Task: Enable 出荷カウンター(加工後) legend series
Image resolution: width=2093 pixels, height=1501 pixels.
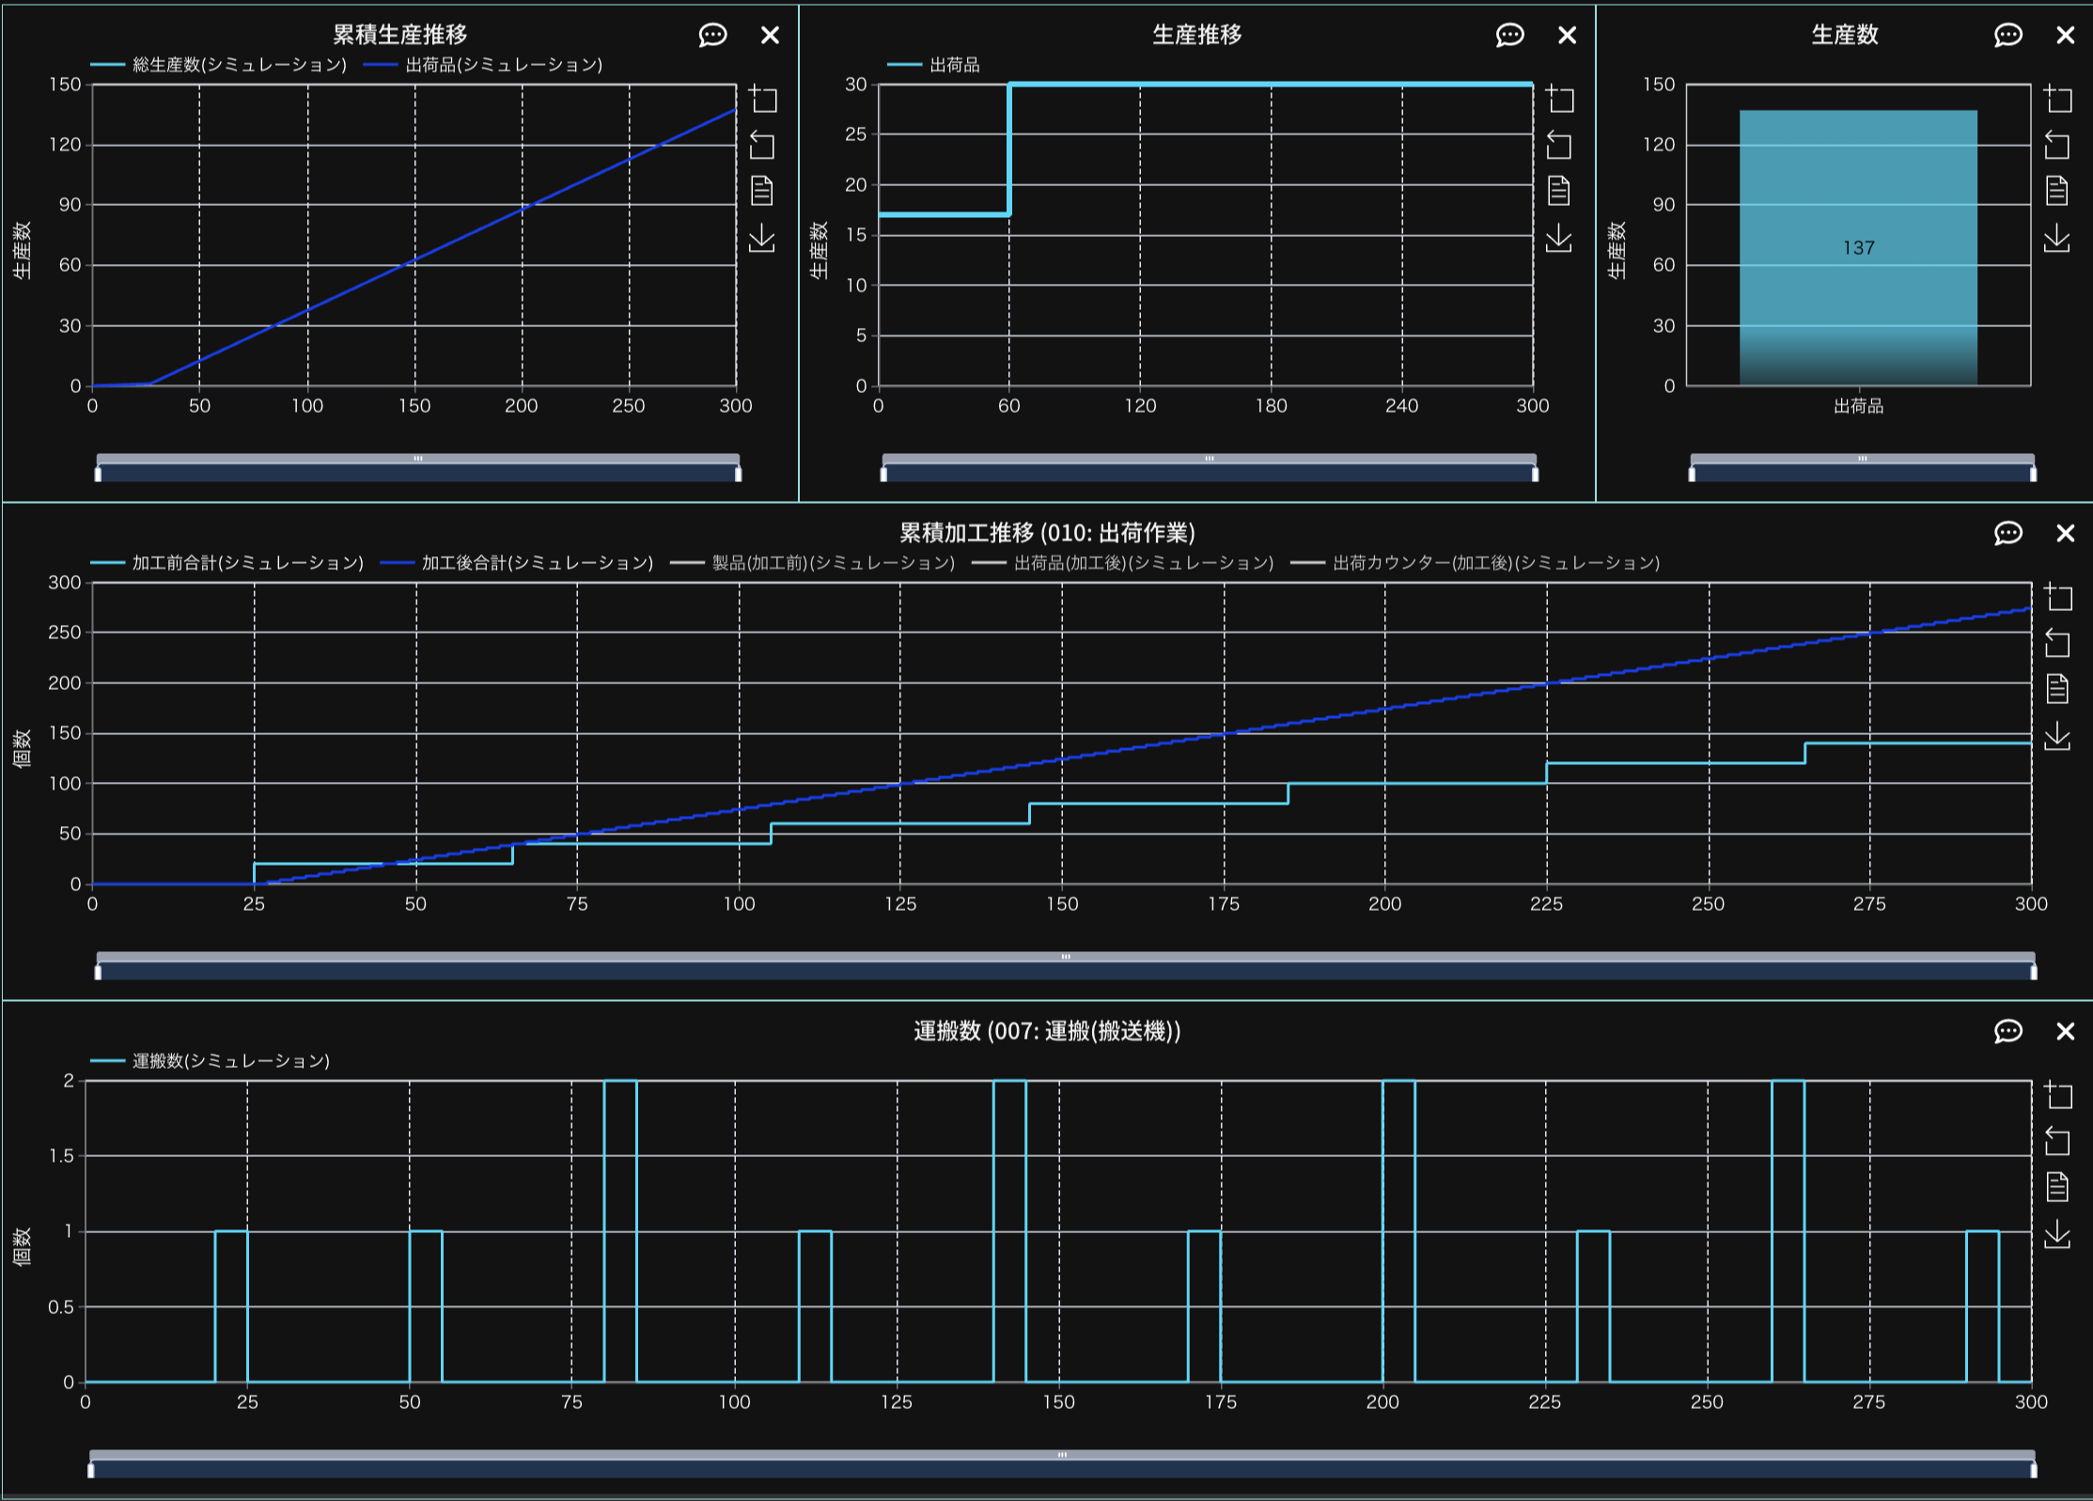Action: click(1475, 563)
